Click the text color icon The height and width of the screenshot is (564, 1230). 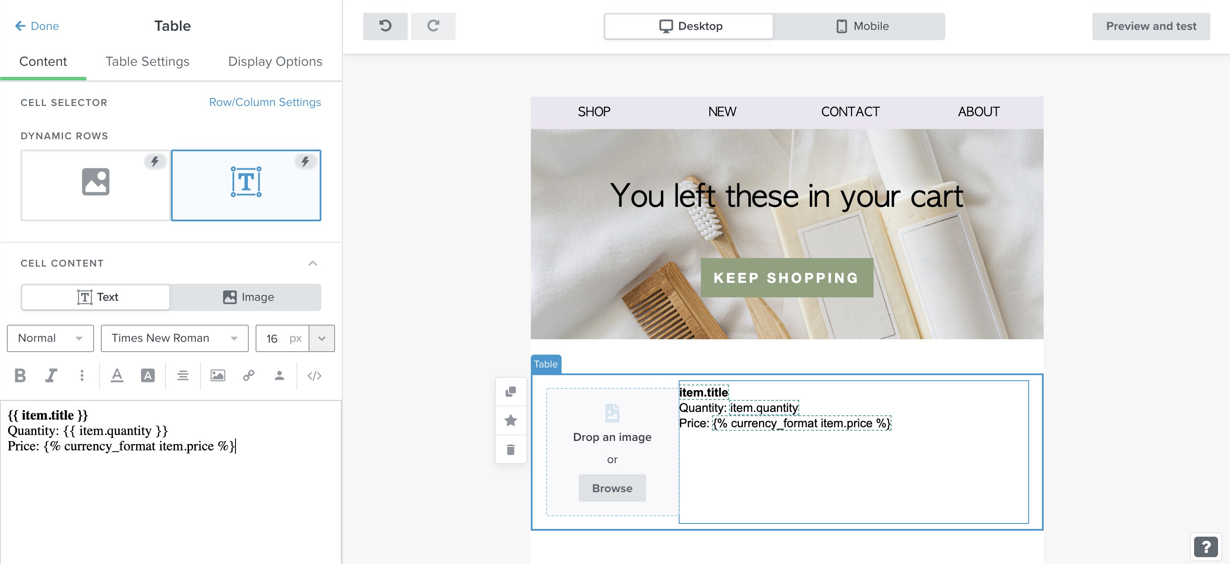[116, 375]
